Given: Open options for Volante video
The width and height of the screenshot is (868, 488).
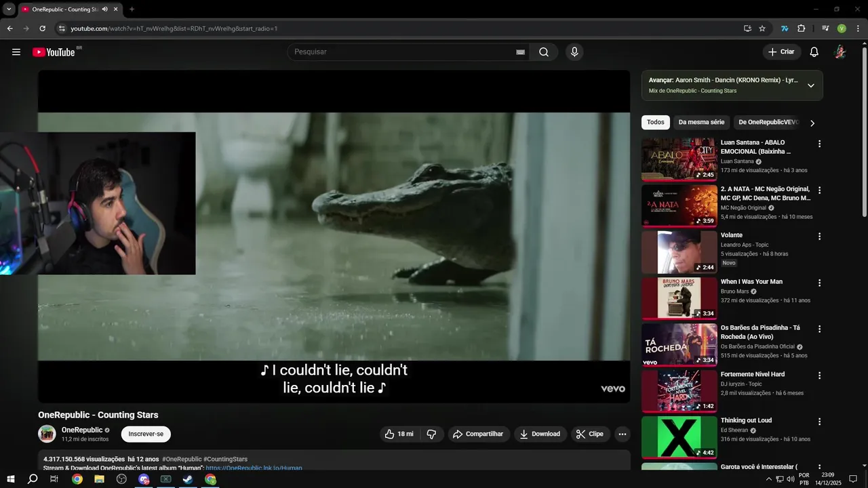Looking at the screenshot, I should pyautogui.click(x=819, y=237).
